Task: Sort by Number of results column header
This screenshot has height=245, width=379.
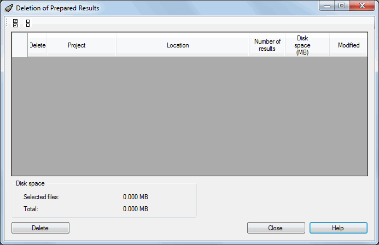Action: (267, 45)
